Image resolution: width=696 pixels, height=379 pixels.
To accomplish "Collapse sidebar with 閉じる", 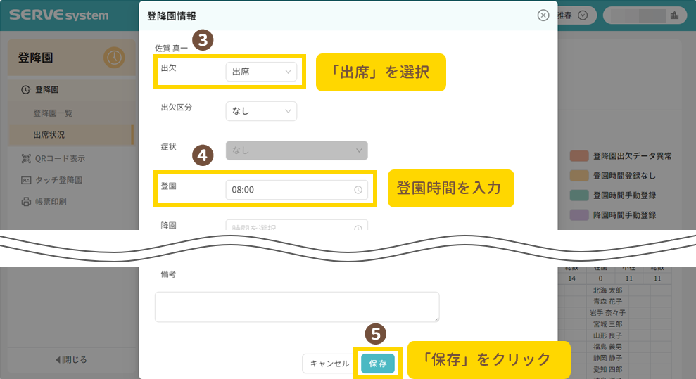I will (70, 360).
